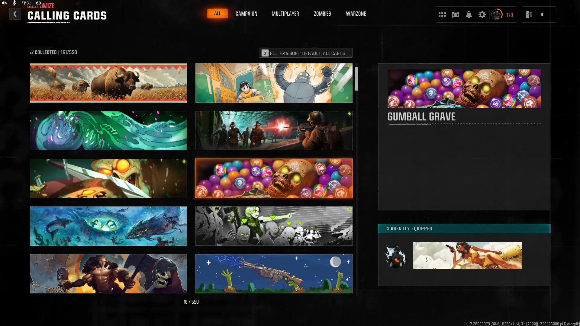The height and width of the screenshot is (326, 580).
Task: Select the Warzone tab
Action: click(356, 14)
